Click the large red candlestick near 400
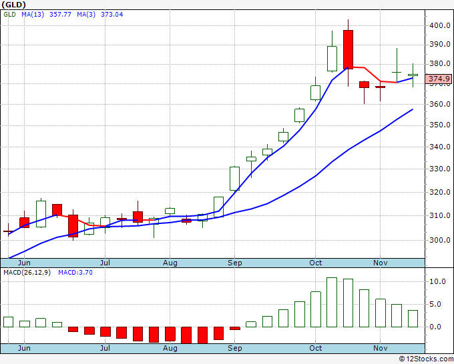This screenshot has width=454, height=364. (348, 49)
